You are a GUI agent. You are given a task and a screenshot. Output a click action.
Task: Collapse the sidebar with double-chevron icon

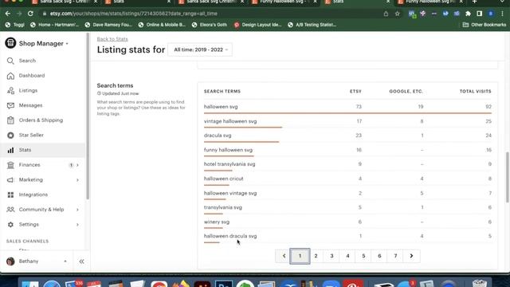[81, 261]
